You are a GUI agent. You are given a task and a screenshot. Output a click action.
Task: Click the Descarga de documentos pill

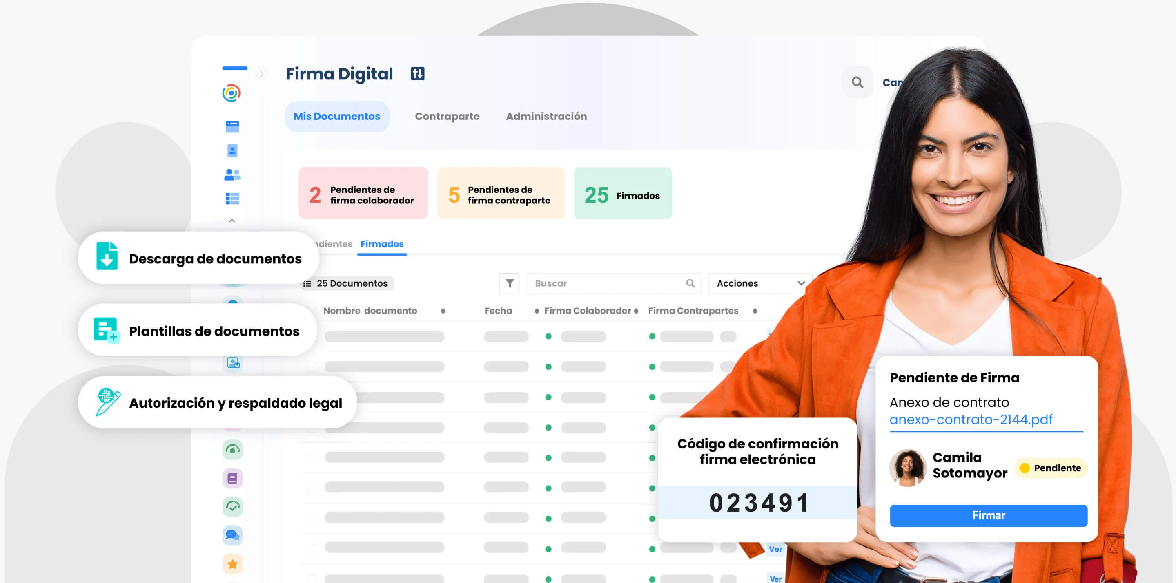pyautogui.click(x=198, y=258)
